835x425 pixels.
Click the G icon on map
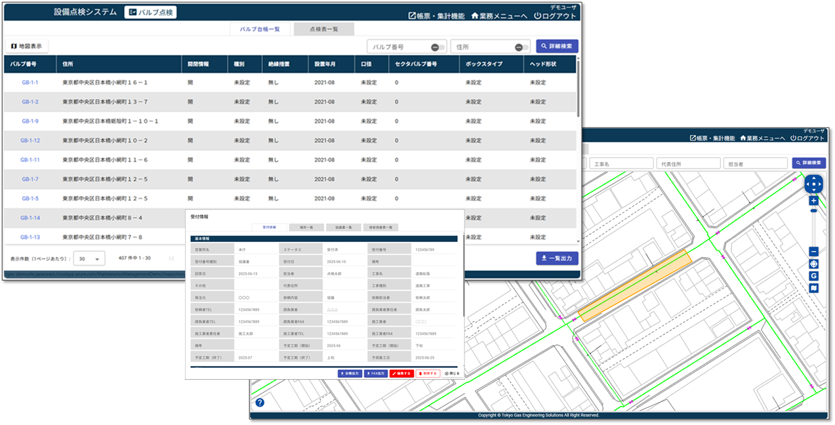[813, 276]
